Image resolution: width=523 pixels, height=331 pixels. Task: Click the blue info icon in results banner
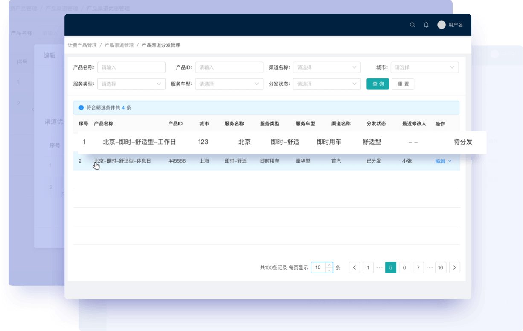(x=81, y=108)
